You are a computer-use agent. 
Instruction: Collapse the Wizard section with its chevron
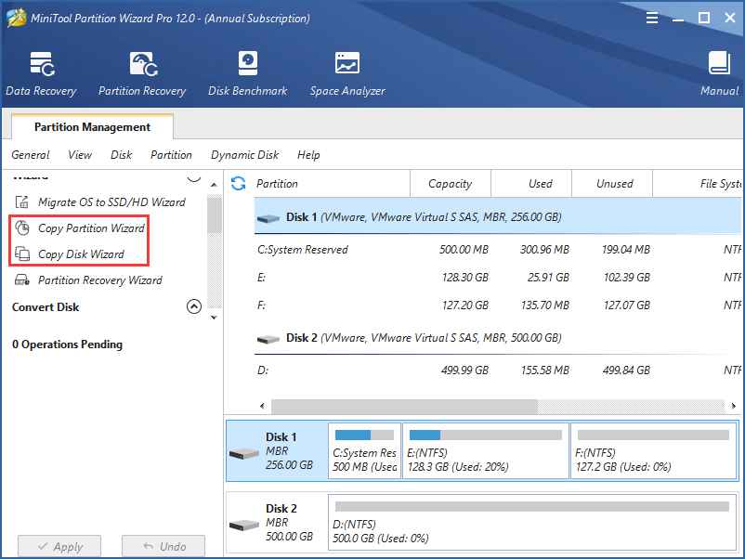(193, 175)
